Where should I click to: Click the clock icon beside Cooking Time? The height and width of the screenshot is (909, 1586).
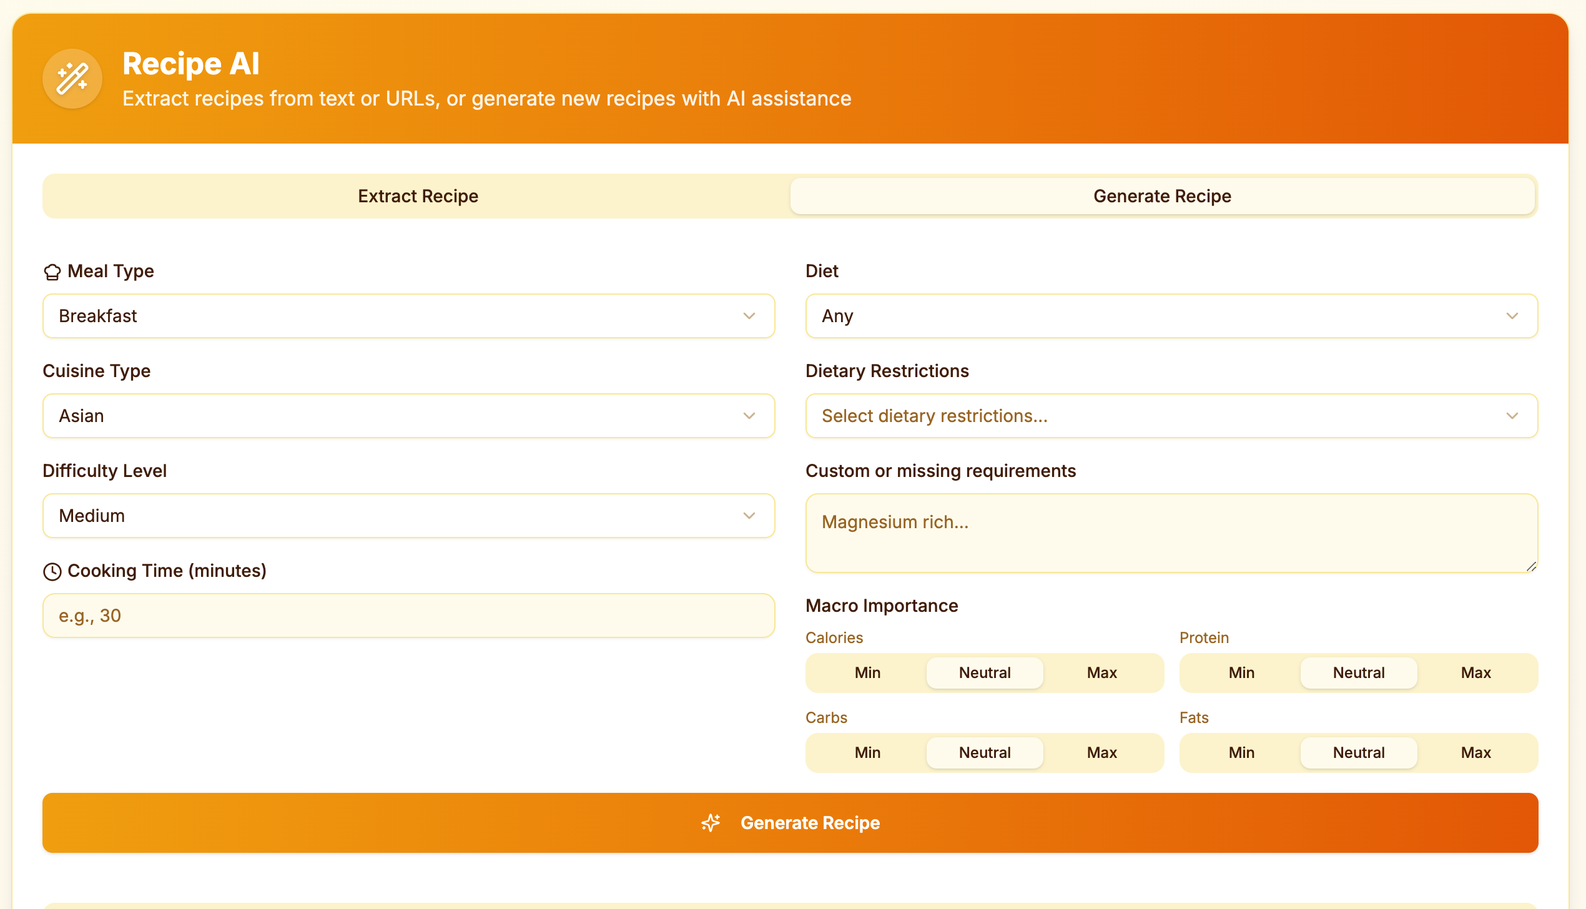click(x=52, y=572)
